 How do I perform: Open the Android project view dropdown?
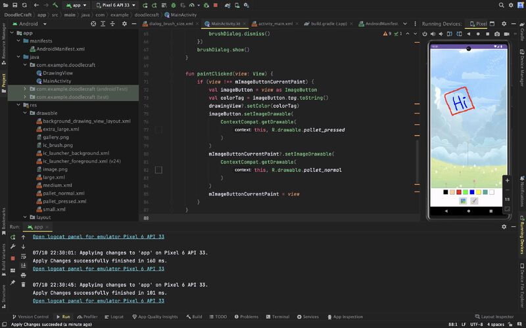32,24
